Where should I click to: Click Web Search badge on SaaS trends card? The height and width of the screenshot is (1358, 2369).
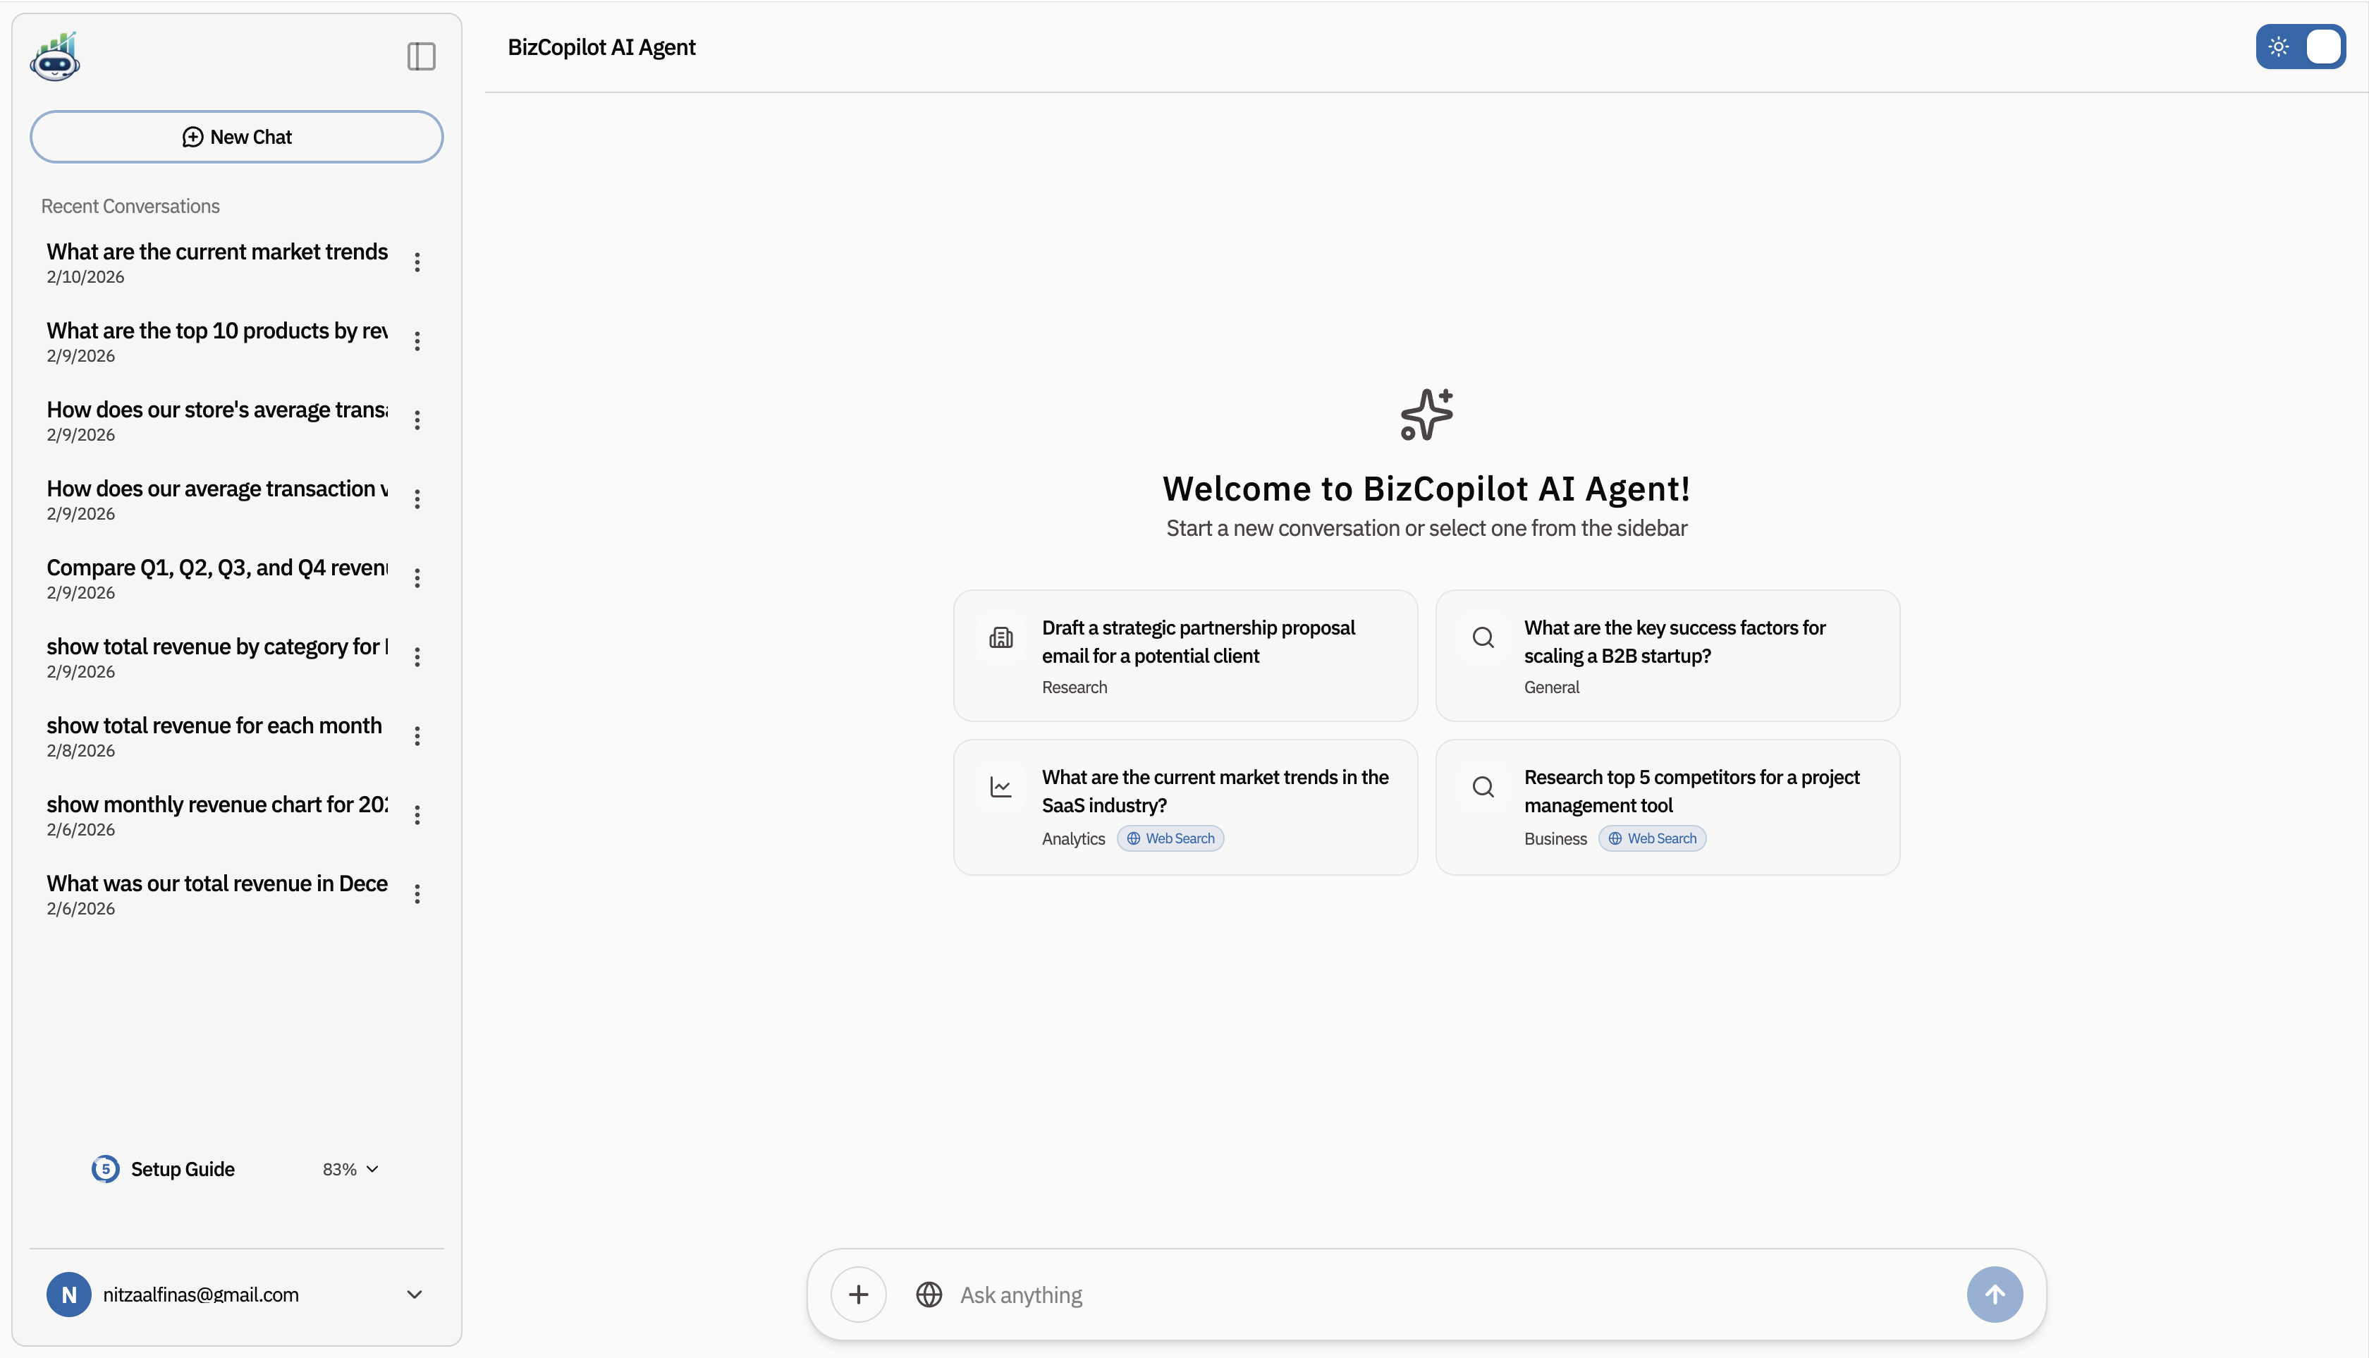pos(1170,838)
